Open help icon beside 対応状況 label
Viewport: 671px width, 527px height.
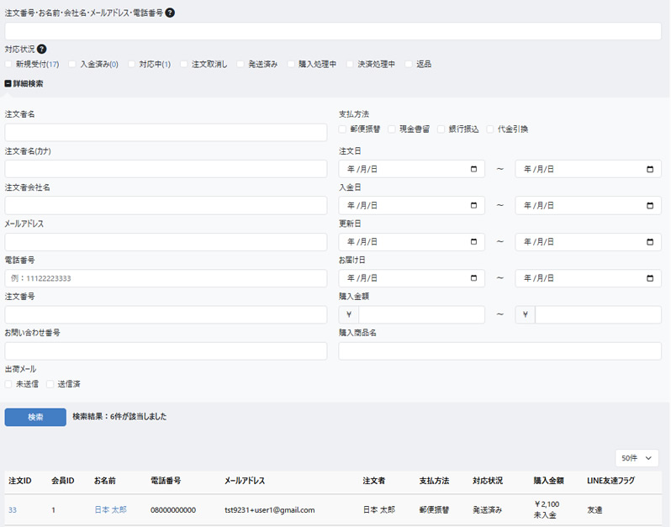(41, 50)
